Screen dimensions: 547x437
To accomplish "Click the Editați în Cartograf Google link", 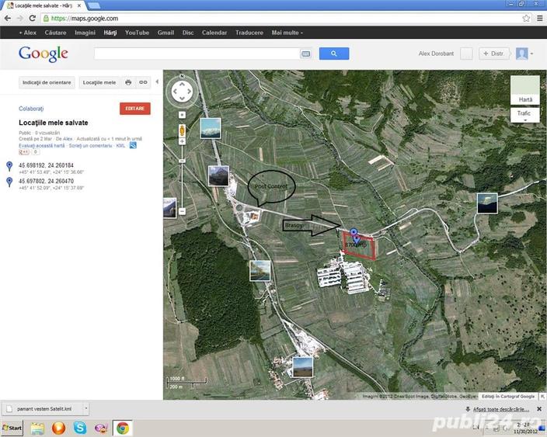I will point(508,397).
